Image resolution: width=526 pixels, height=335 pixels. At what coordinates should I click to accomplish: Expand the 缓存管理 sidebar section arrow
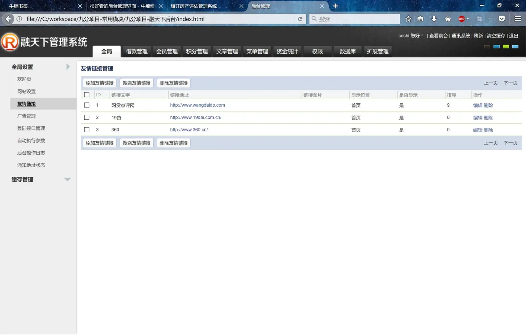[x=67, y=180]
